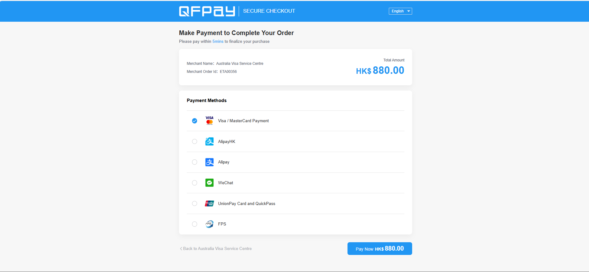The height and width of the screenshot is (272, 589).
Task: Click the AlipayHK logo icon
Action: (x=209, y=141)
